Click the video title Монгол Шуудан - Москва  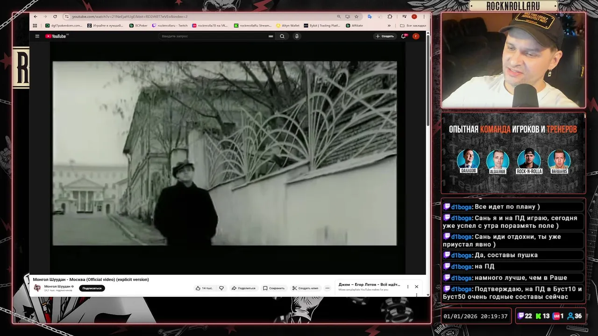tap(91, 280)
